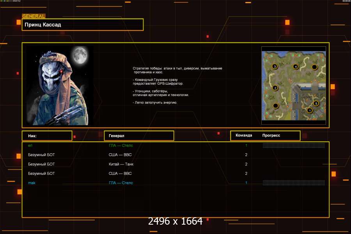
Task: Click the Команда column header
Action: [x=244, y=135]
